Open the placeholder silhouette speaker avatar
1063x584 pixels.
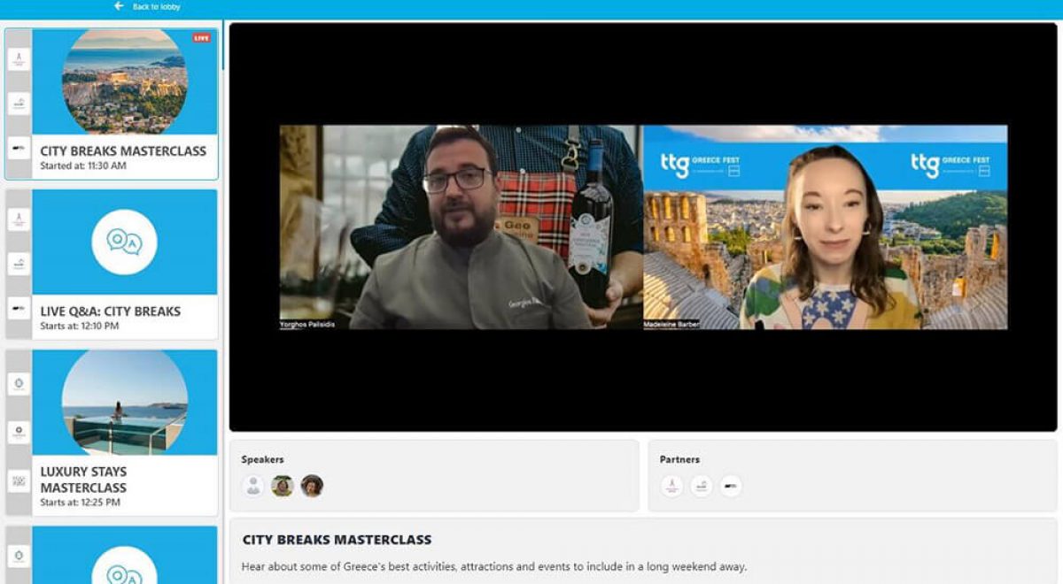pyautogui.click(x=253, y=486)
